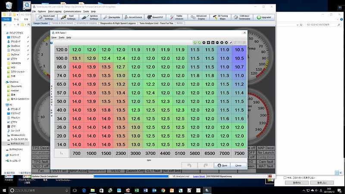Open Basic/Load Settings toolbar menu
345x194 pixels.
47,17
